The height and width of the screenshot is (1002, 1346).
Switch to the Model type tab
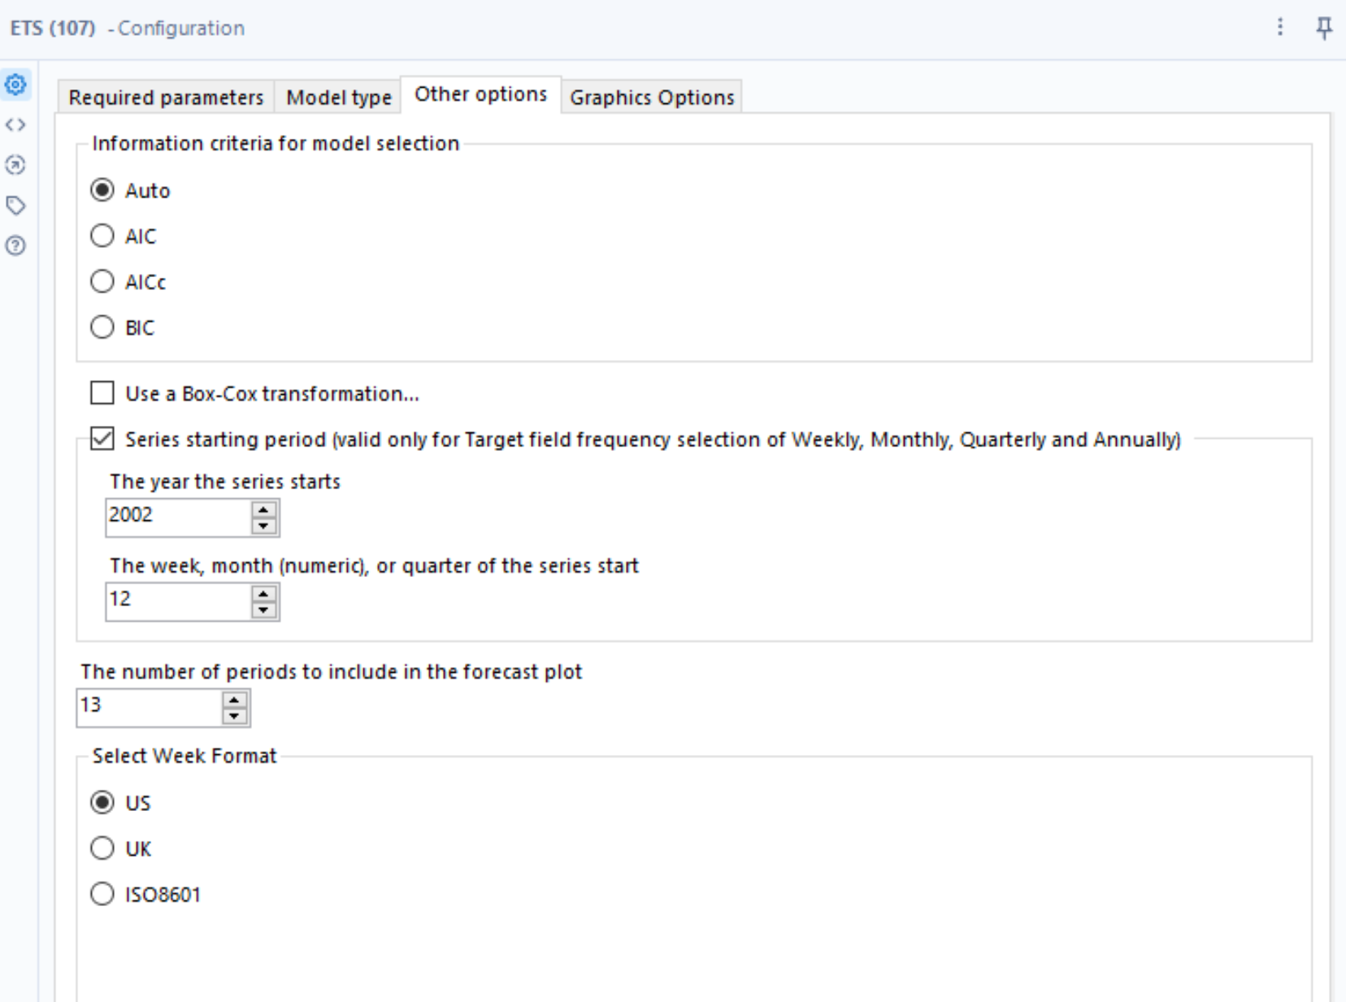(338, 96)
